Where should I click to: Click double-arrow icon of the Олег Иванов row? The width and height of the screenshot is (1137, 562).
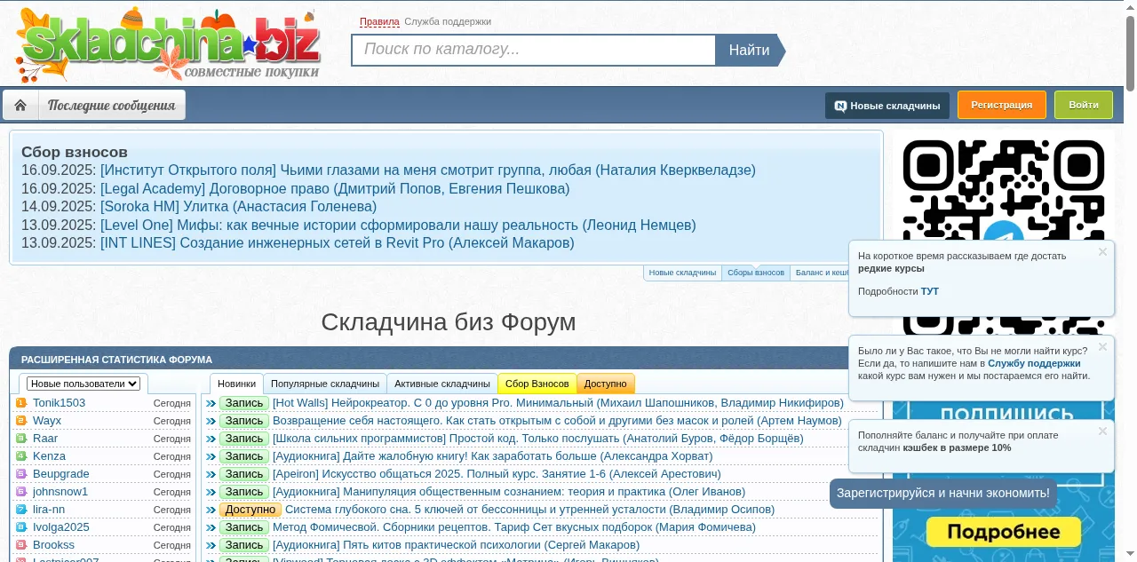tap(211, 492)
